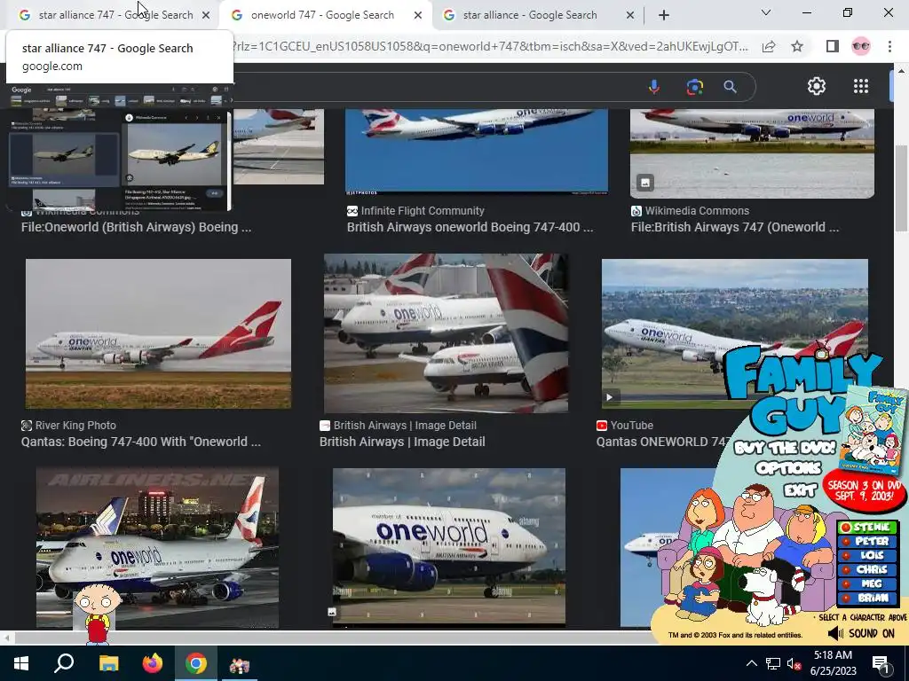Choose Brian in Family Guy character list
Screen dimensions: 909x681
[x=866, y=599]
